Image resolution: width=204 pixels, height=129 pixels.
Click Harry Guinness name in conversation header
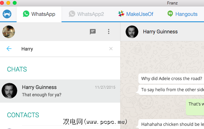pyautogui.click(x=160, y=32)
